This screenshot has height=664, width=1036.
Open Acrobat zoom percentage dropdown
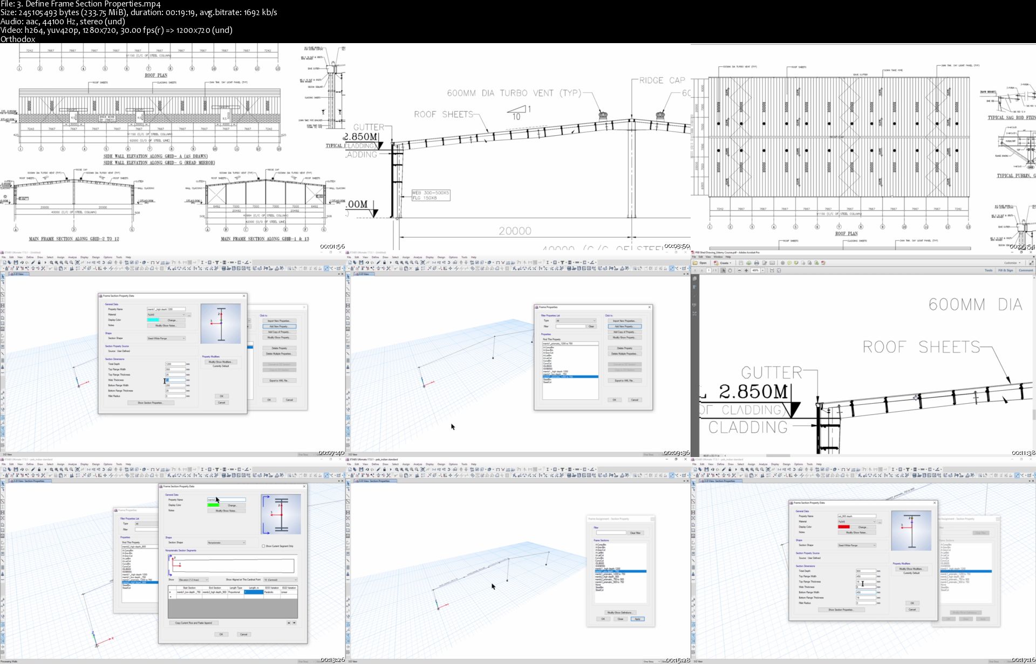(x=762, y=270)
